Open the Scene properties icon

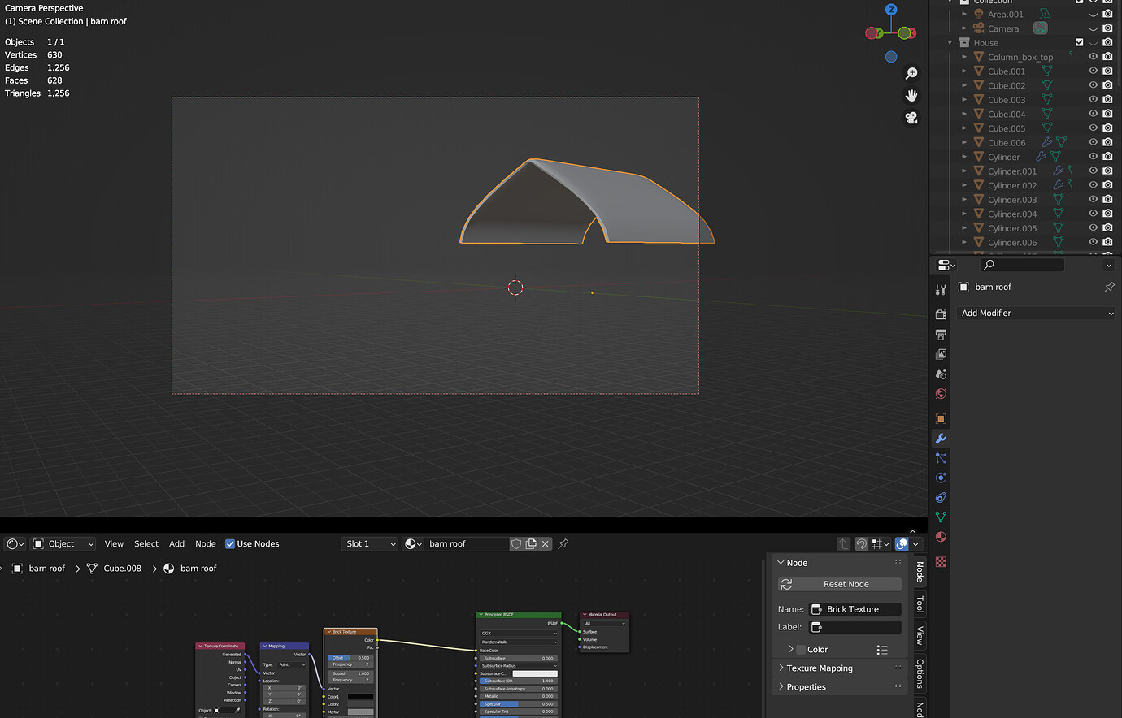941,374
